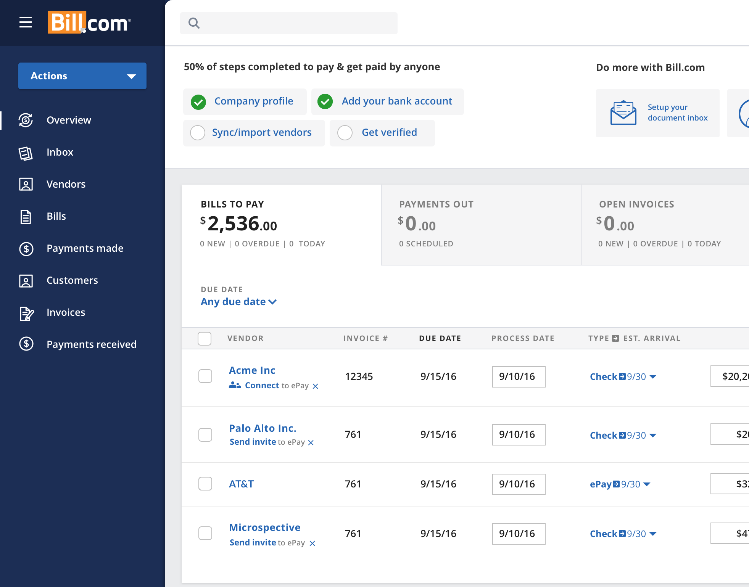The width and height of the screenshot is (749, 587).
Task: Switch to the Payments Out tab
Action: point(481,225)
